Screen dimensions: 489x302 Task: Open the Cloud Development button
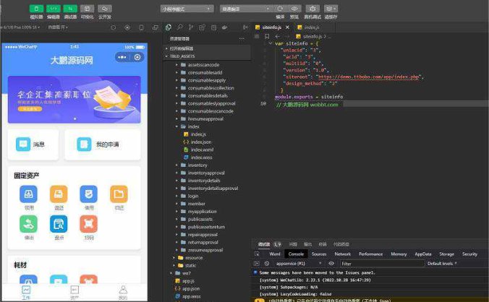tap(105, 9)
